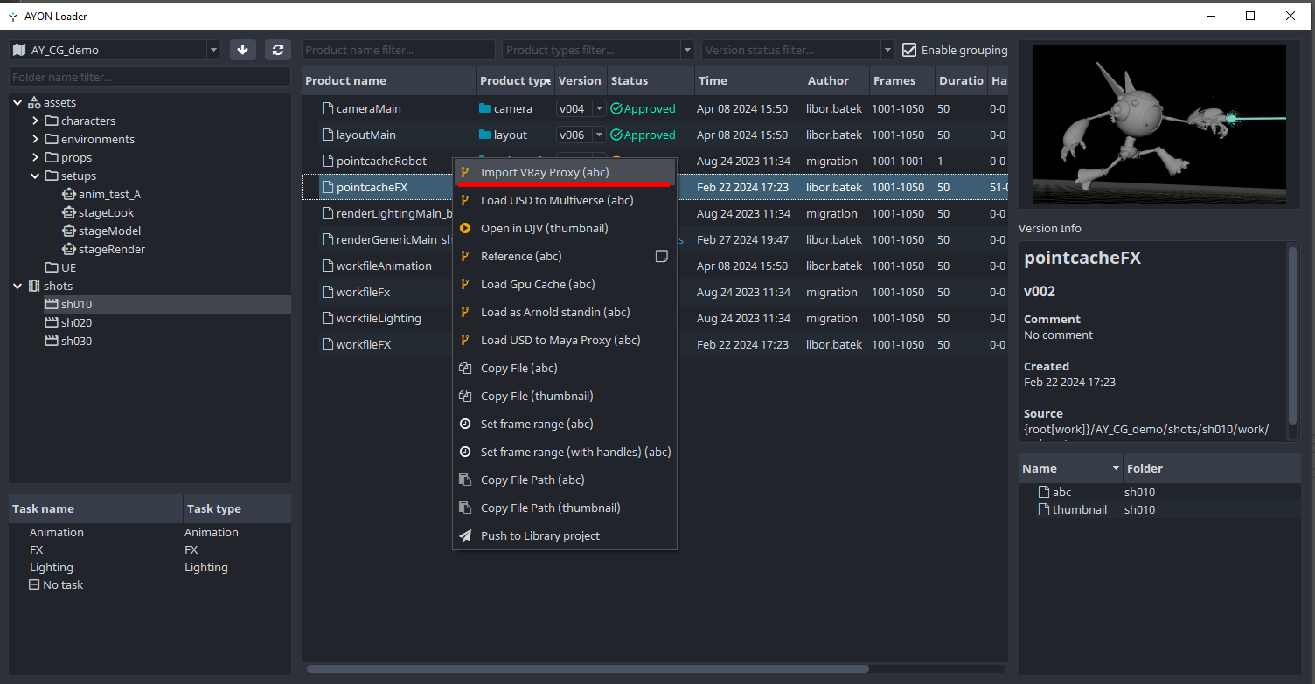Choose Load as Arnold standin (abc)

565,312
